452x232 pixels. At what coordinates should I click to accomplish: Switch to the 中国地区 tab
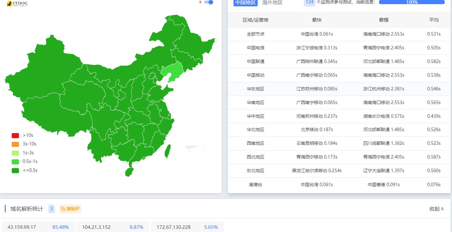245,3
